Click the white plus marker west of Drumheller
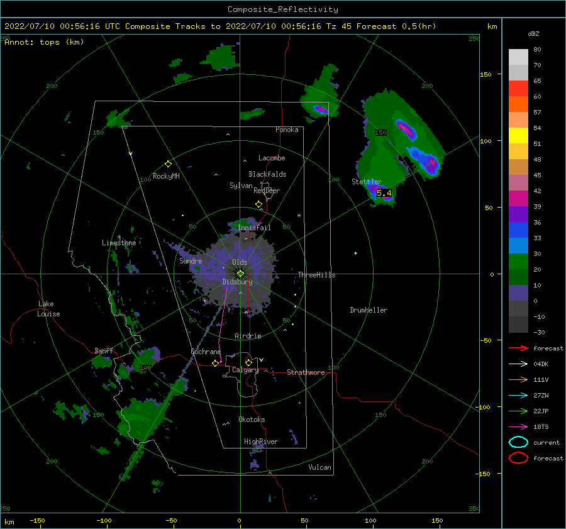Screen dimensions: 566x529 (355, 253)
